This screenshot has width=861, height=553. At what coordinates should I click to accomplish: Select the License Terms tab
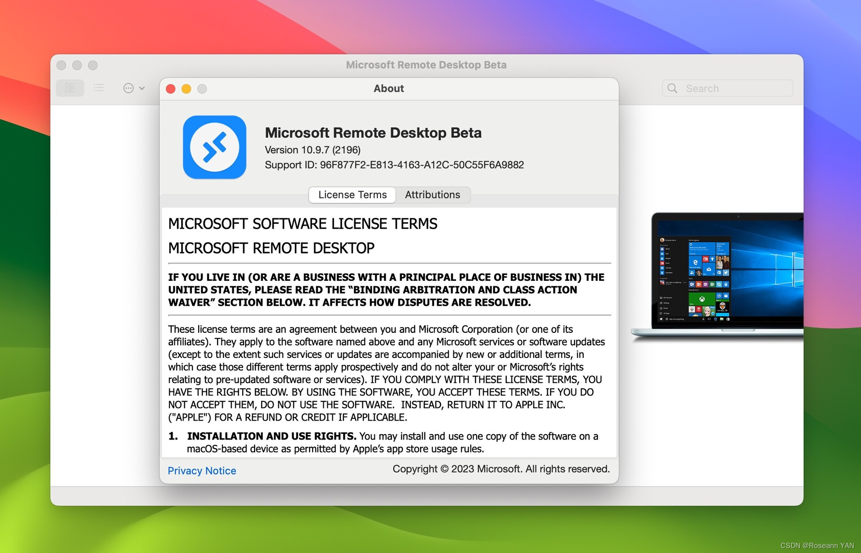tap(352, 195)
